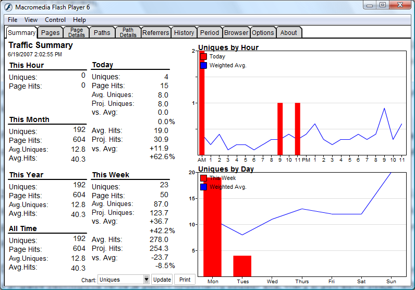This screenshot has height=290, width=415.
Task: Switch to the Period tab
Action: pos(210,32)
